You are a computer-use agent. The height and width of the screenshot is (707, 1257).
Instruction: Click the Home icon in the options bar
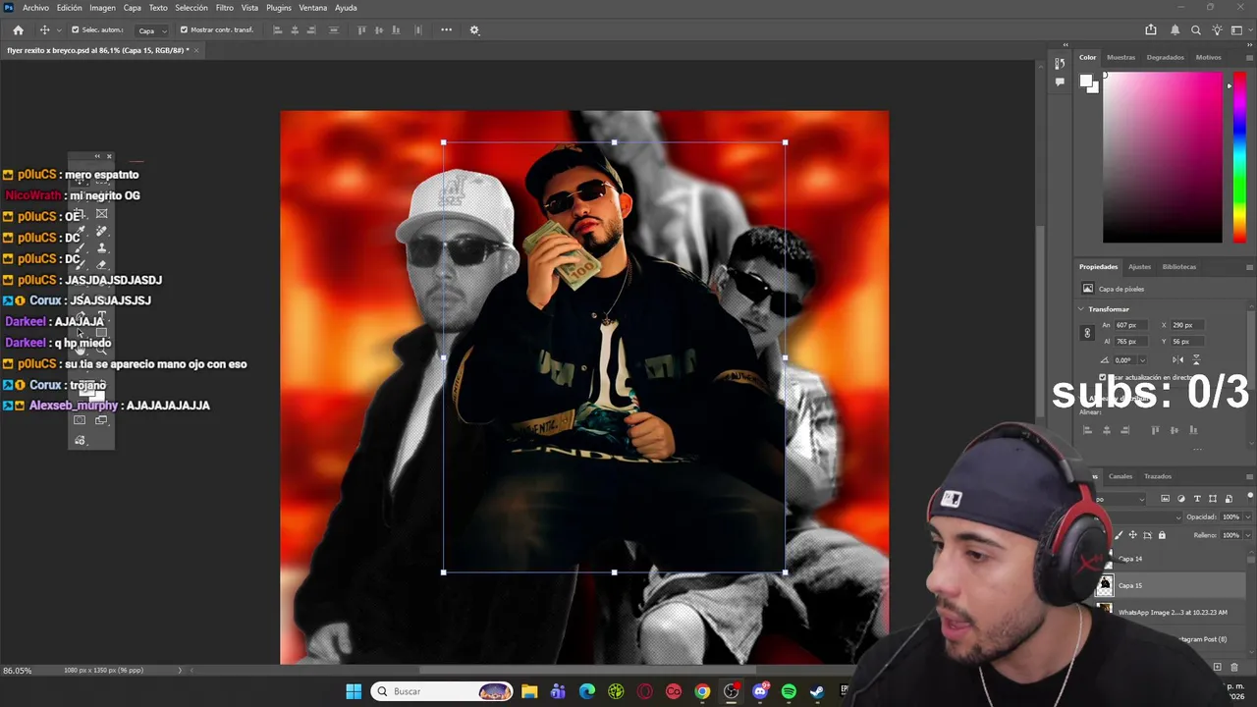click(x=18, y=30)
